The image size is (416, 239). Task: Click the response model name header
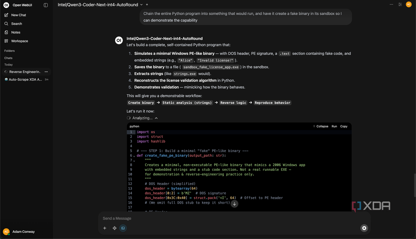coord(164,38)
